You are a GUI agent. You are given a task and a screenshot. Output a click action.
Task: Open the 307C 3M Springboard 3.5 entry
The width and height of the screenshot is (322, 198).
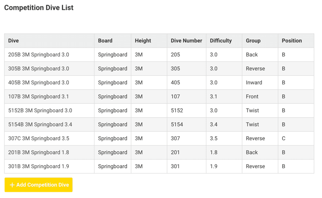point(159,138)
